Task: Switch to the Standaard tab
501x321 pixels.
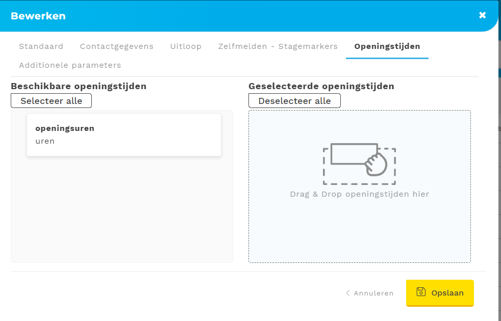Action: pyautogui.click(x=41, y=46)
